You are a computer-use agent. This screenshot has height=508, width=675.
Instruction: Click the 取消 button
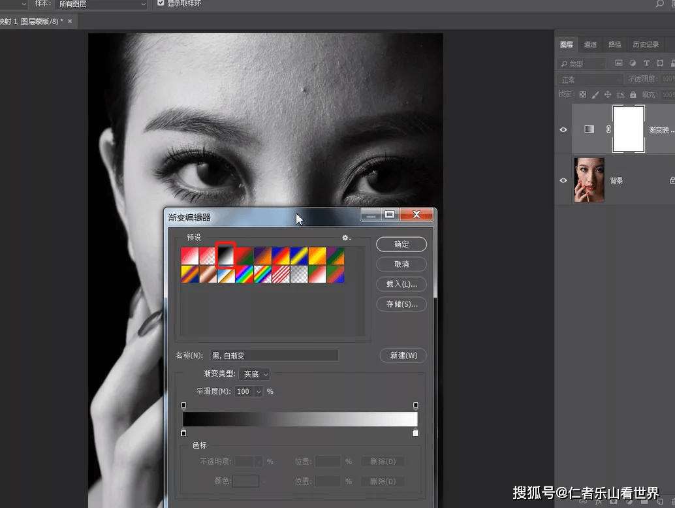click(401, 264)
